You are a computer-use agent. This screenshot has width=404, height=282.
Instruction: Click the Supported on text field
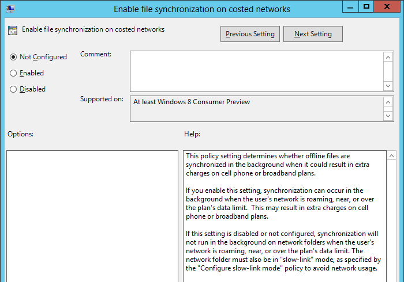tap(256, 109)
